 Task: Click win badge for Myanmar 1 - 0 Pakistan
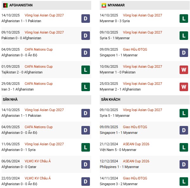[184, 70]
